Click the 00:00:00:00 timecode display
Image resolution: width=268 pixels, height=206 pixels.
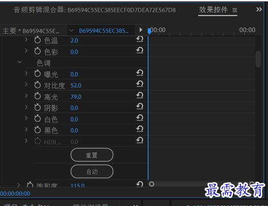(x=15, y=194)
